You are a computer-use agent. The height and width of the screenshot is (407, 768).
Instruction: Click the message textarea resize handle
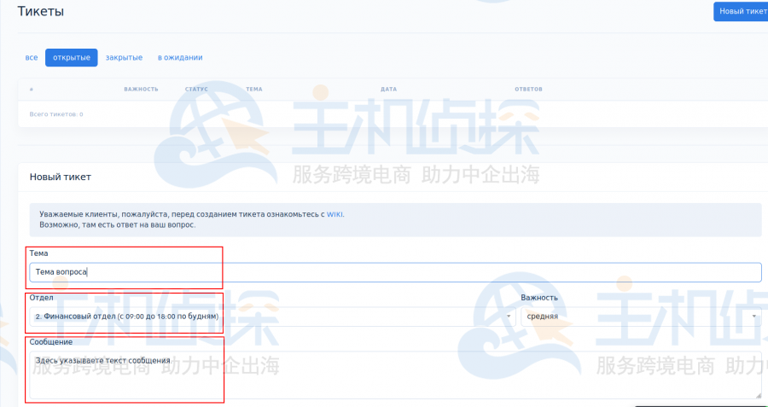pyautogui.click(x=758, y=394)
